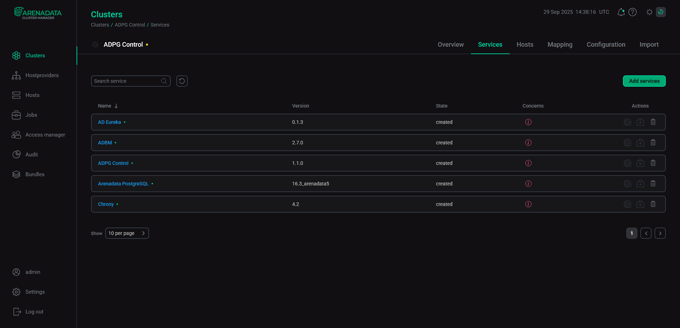Open the '10 per page' dropdown
Viewport: 680px width, 328px height.
tap(127, 233)
